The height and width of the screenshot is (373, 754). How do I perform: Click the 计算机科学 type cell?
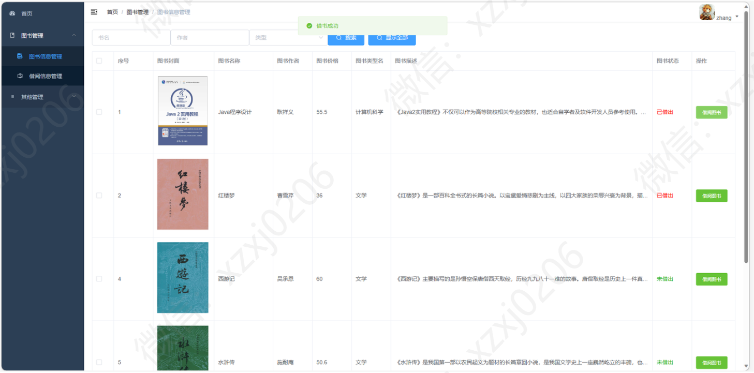(x=369, y=112)
